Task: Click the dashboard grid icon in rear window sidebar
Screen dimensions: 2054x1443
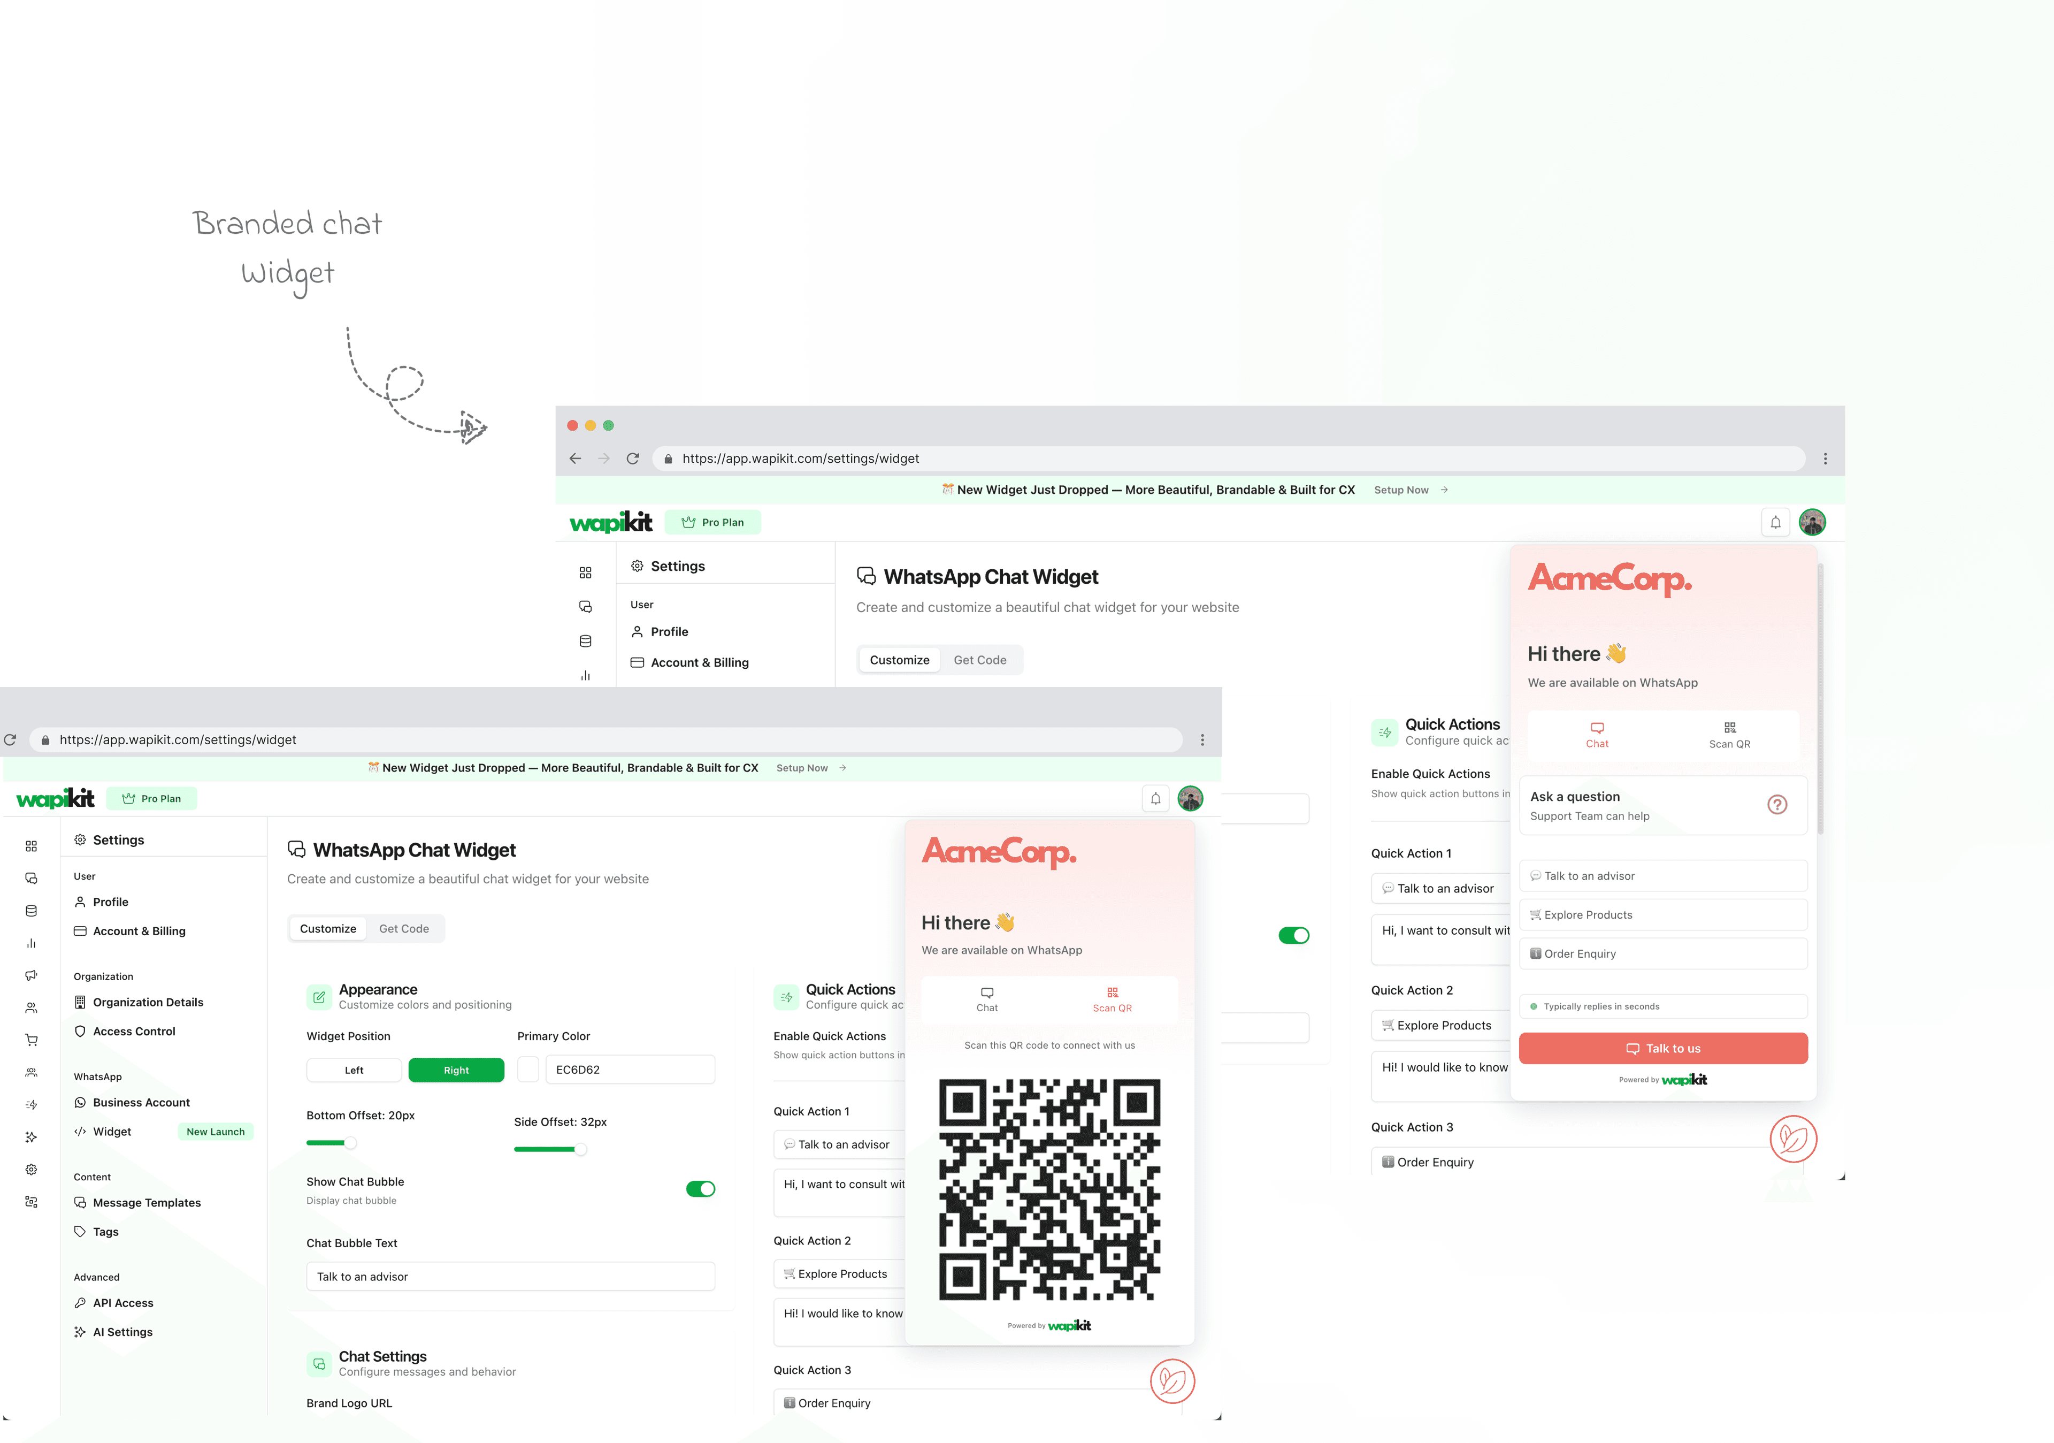Action: click(585, 572)
